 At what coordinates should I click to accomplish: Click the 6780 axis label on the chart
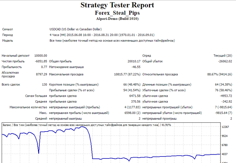click(225, 145)
